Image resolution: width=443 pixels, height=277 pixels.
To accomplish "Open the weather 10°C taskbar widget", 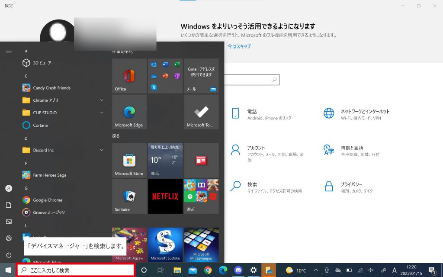I will tap(296, 270).
